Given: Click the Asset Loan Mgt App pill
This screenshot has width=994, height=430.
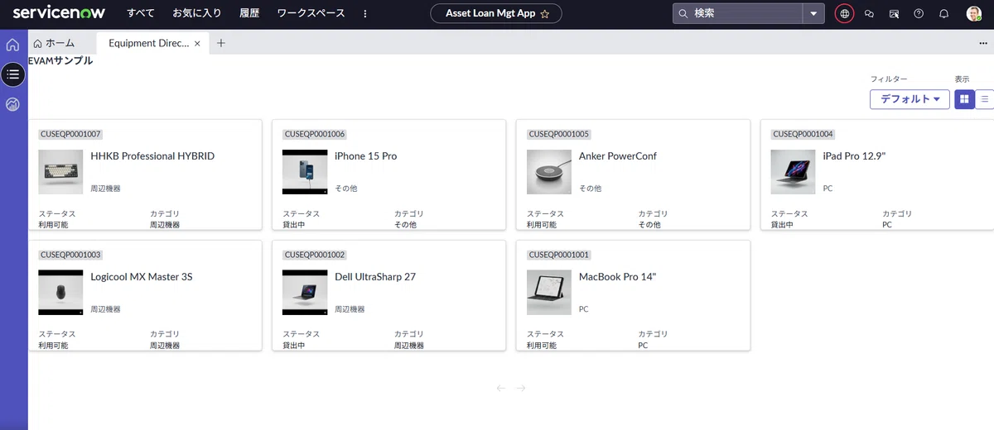Looking at the screenshot, I should tap(496, 13).
